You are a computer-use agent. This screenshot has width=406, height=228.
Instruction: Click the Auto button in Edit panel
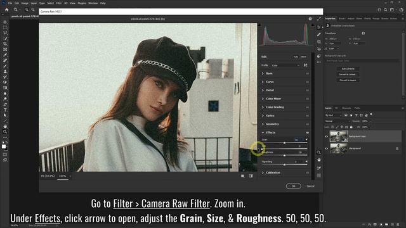[296, 57]
